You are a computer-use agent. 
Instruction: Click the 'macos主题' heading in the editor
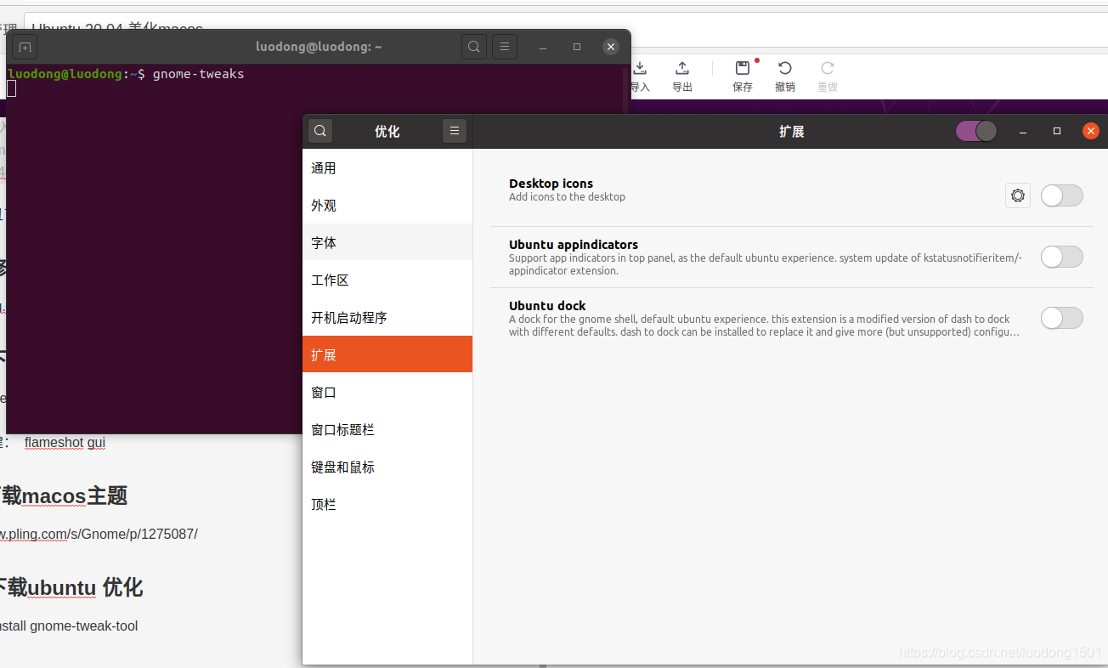75,495
